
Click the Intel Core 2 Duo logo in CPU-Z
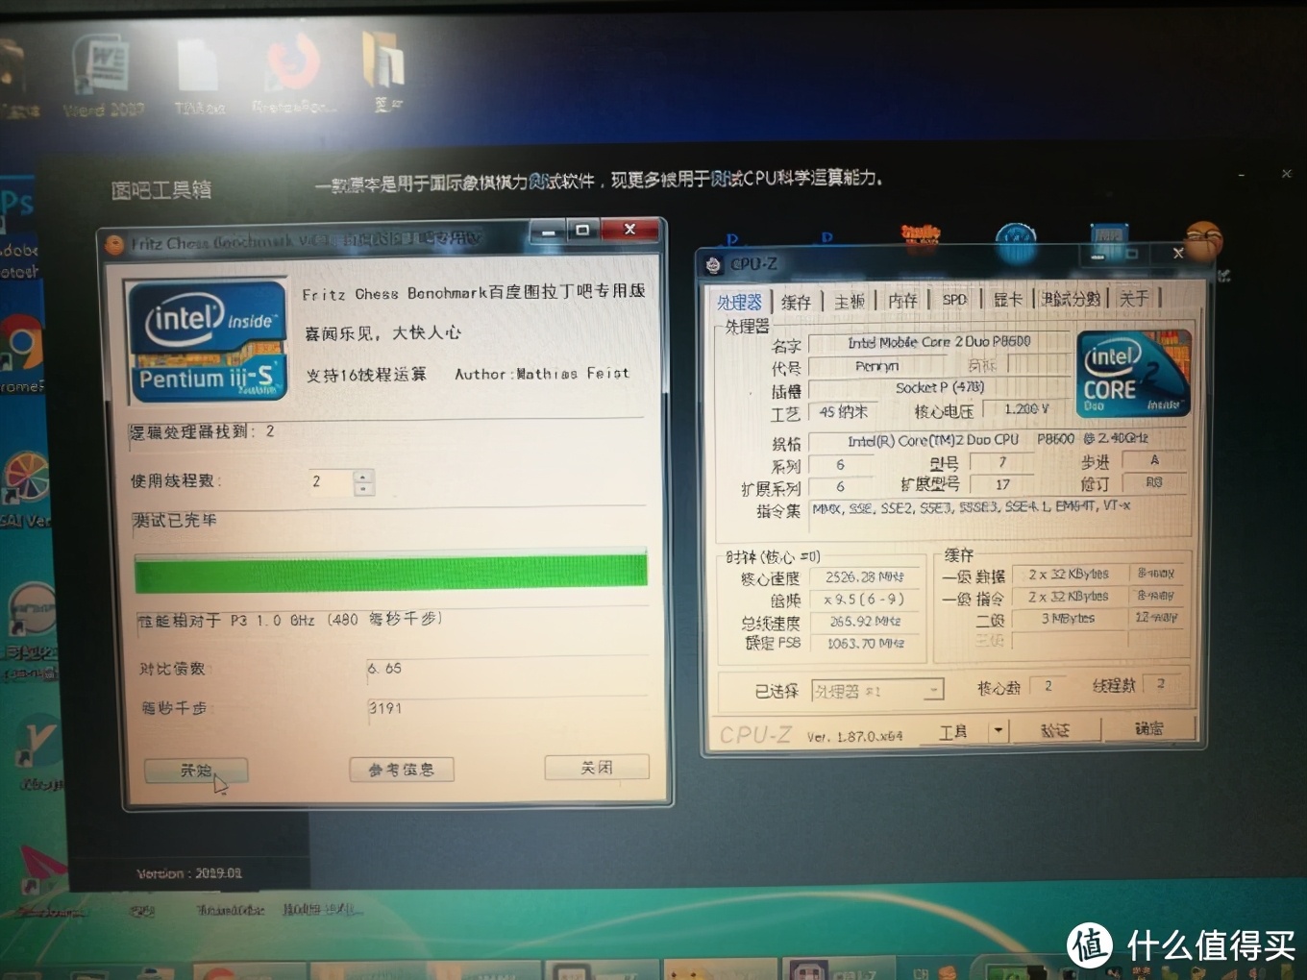point(1133,374)
